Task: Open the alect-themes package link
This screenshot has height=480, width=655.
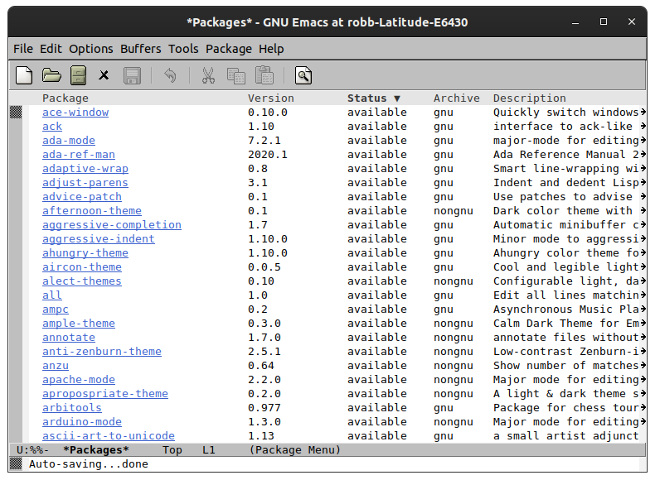Action: click(x=82, y=281)
